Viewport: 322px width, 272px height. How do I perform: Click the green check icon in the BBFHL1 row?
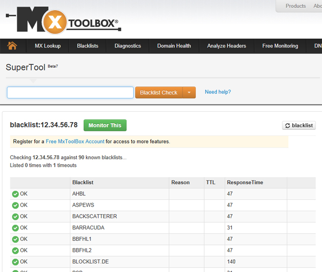tap(15, 239)
